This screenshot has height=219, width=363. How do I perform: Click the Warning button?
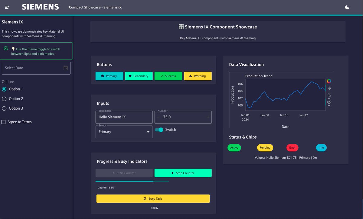(x=198, y=76)
